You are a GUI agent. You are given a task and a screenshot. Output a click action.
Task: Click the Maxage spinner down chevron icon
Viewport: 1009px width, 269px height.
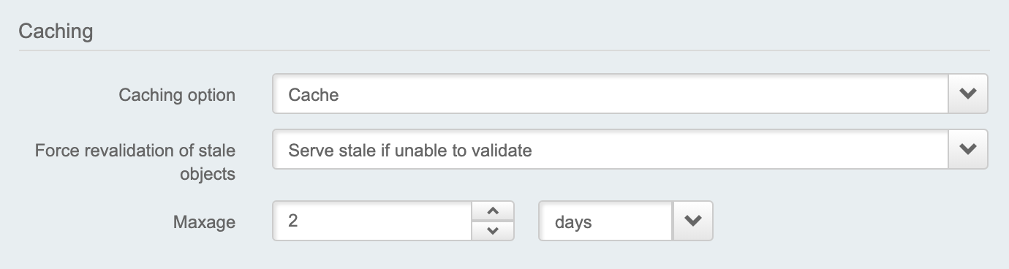coord(493,231)
